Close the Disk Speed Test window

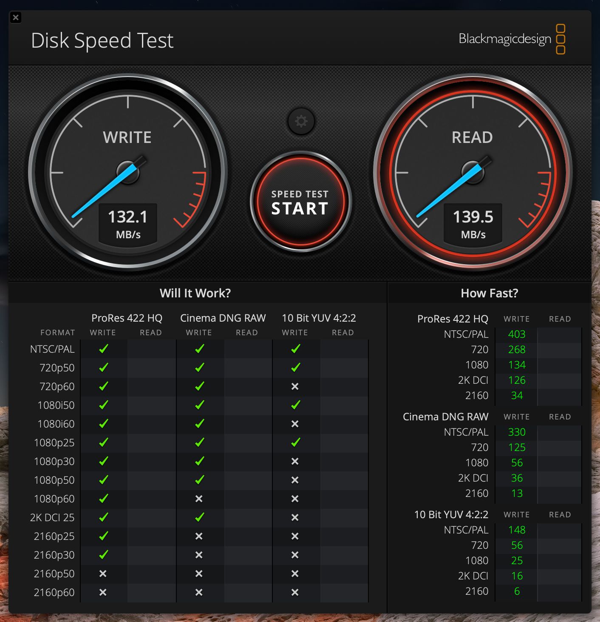click(16, 17)
